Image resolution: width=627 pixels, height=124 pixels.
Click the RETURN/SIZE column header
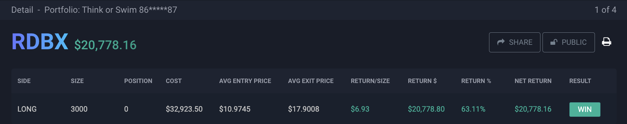pyautogui.click(x=370, y=81)
